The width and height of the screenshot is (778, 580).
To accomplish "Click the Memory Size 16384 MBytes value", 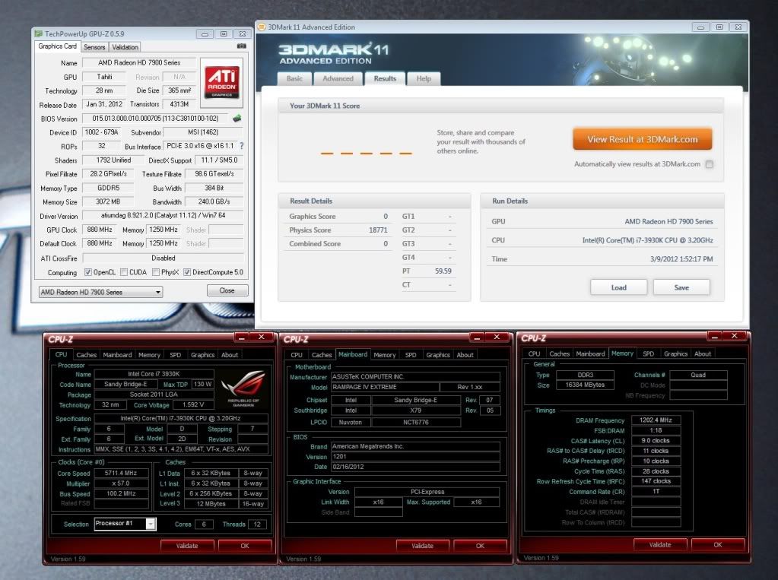I will click(x=585, y=385).
